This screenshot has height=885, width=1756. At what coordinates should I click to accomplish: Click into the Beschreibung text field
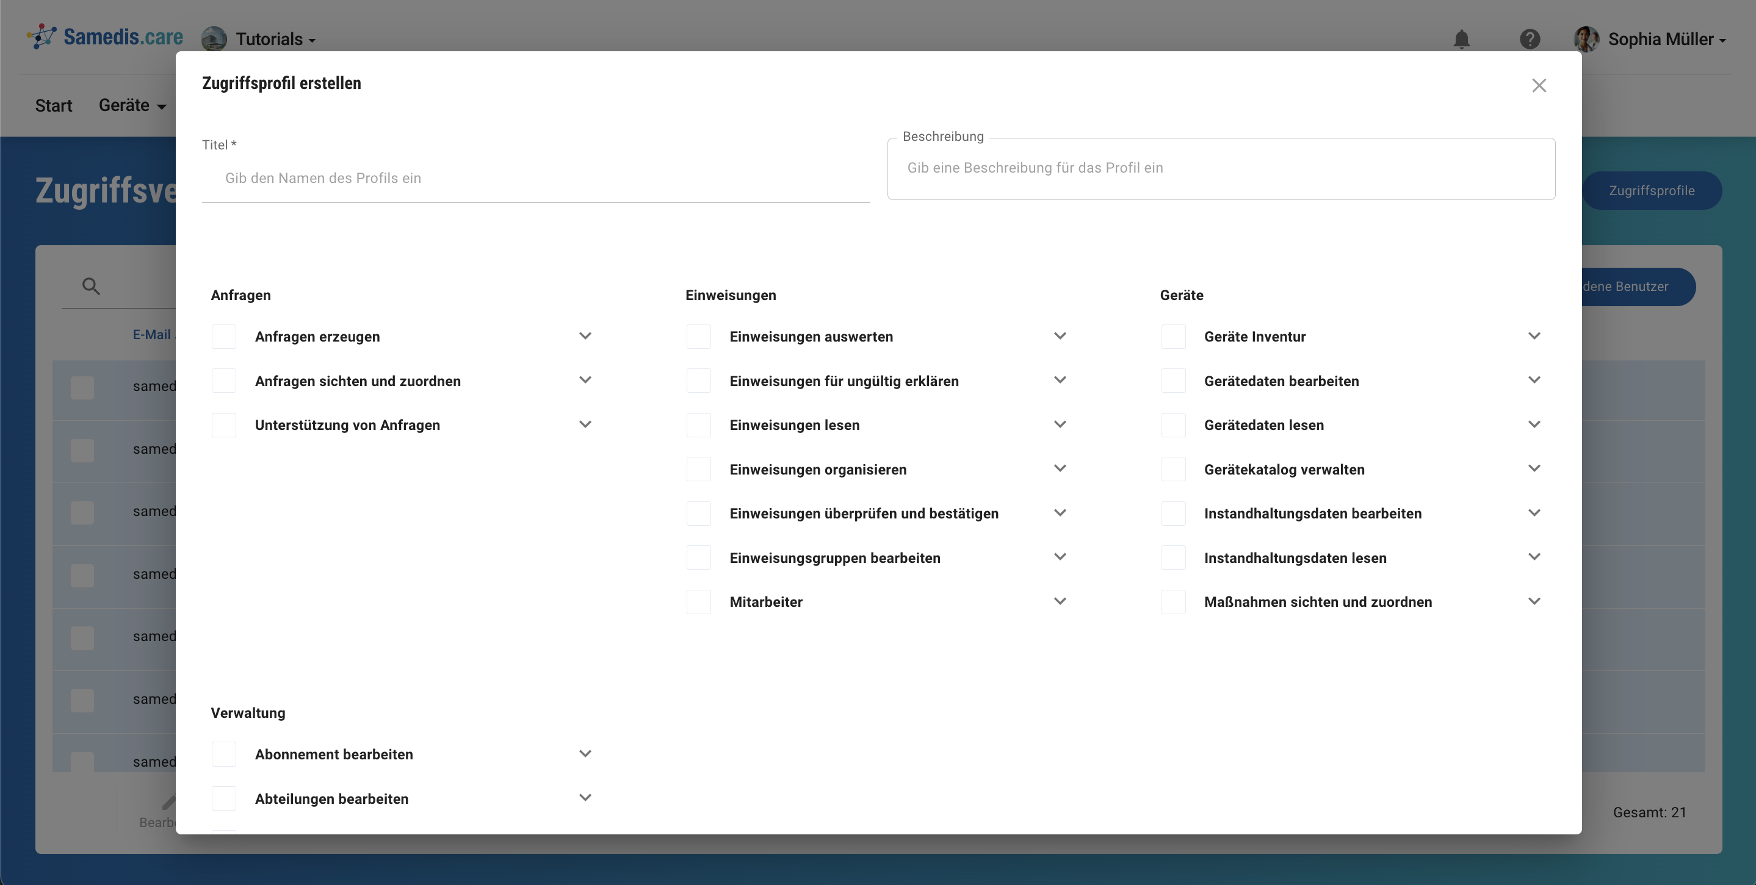tap(1220, 168)
